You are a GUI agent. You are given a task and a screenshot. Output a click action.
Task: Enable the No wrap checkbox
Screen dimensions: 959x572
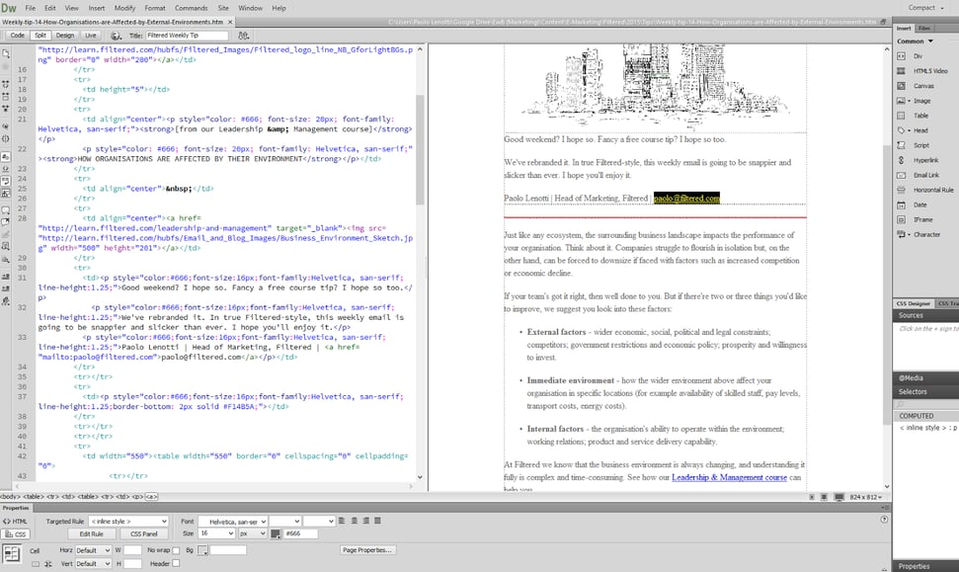(x=176, y=550)
